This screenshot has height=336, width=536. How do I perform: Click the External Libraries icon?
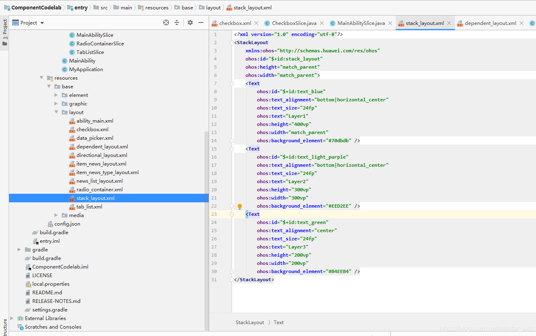click(x=20, y=318)
